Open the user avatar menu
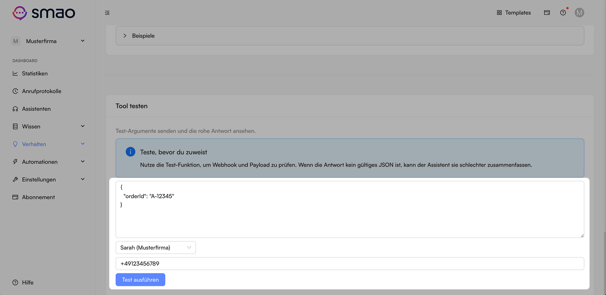This screenshot has height=295, width=606. [579, 13]
